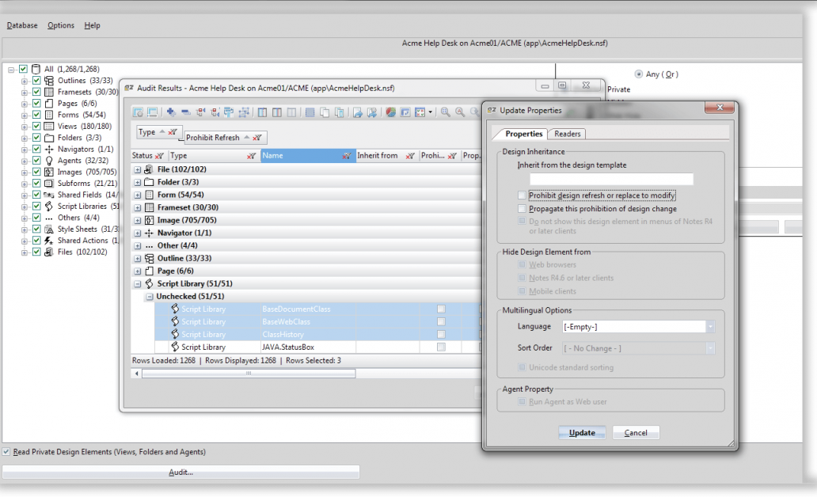Click the Views icon in the design tree
817x497 pixels.
49,127
